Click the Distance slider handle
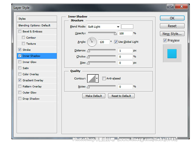 click(88, 51)
